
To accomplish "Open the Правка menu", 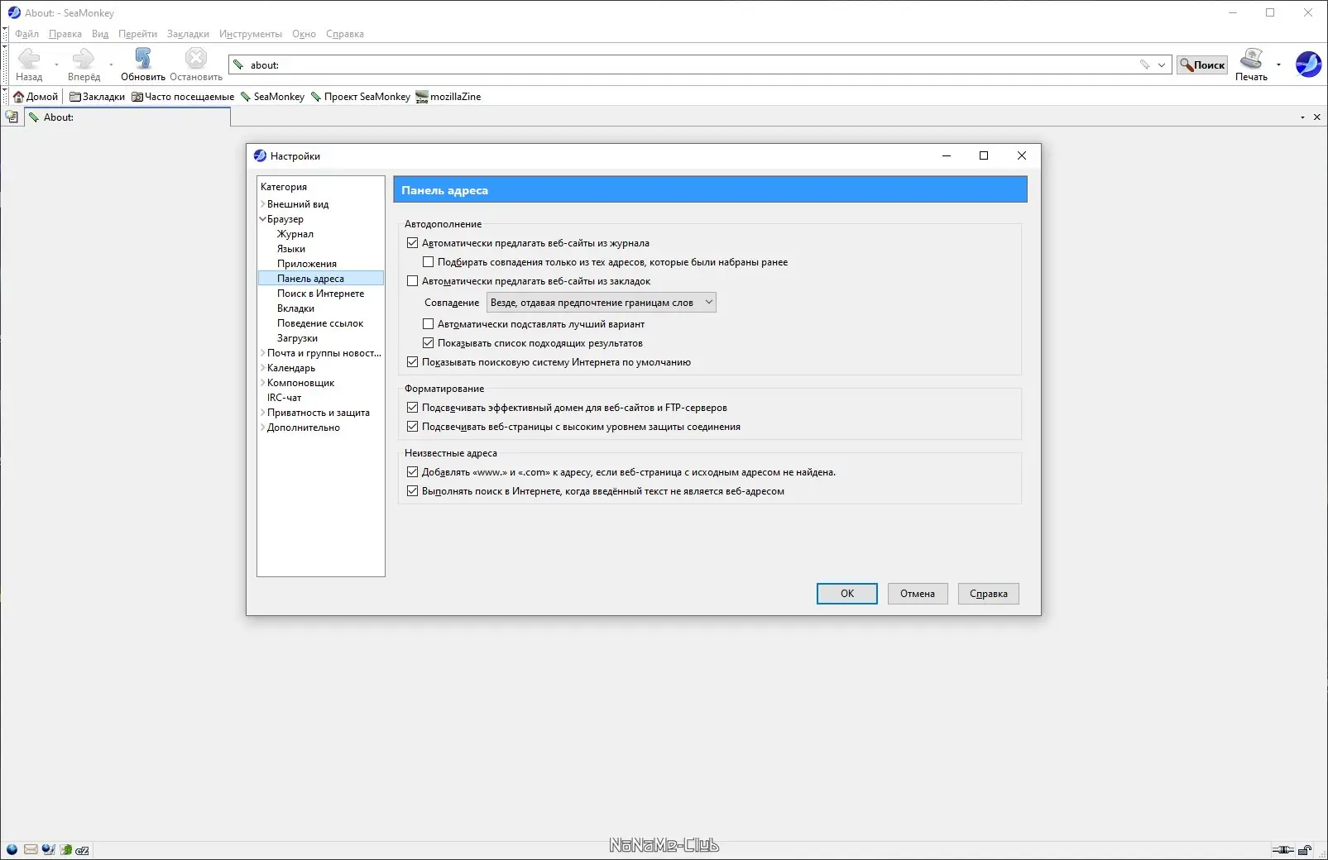I will (x=65, y=34).
